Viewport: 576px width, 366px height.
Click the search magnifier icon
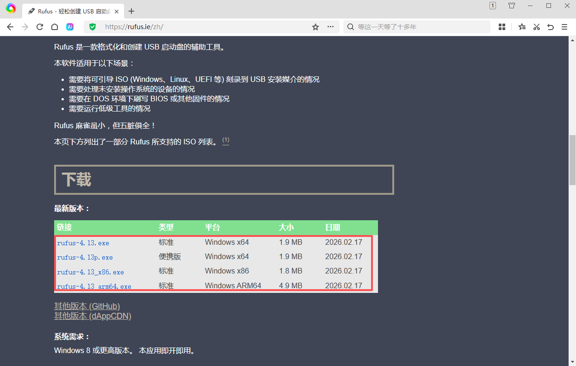click(351, 27)
